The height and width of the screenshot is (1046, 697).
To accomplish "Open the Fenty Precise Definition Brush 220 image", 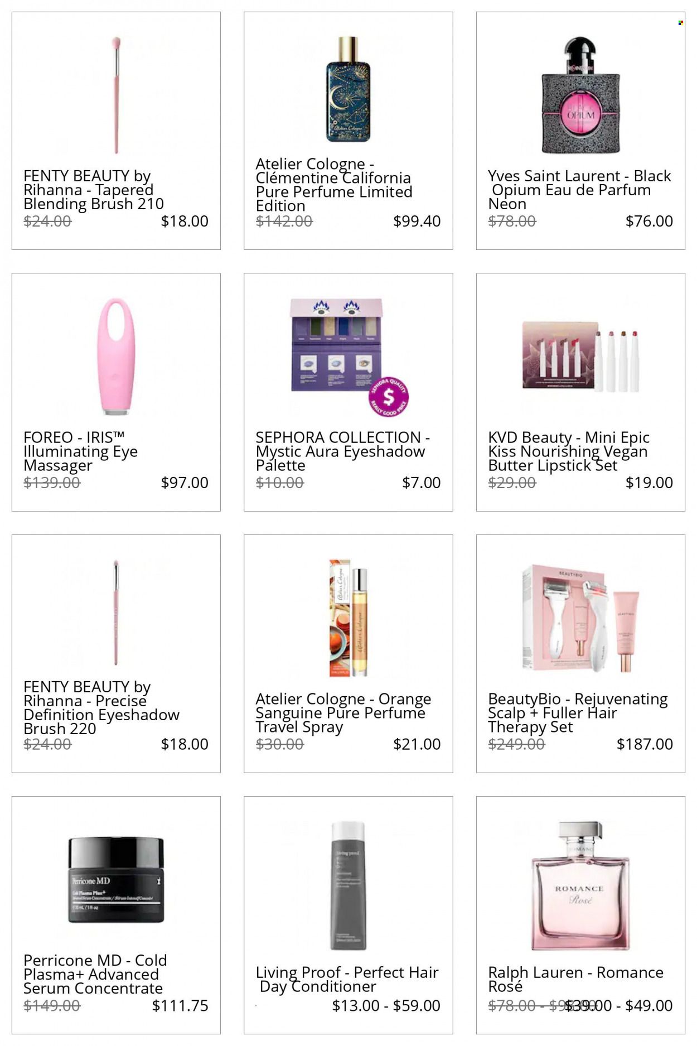I will tap(116, 613).
